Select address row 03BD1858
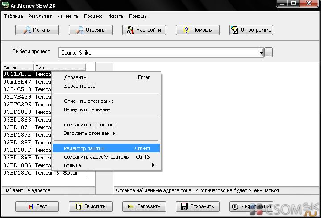 coord(17,112)
